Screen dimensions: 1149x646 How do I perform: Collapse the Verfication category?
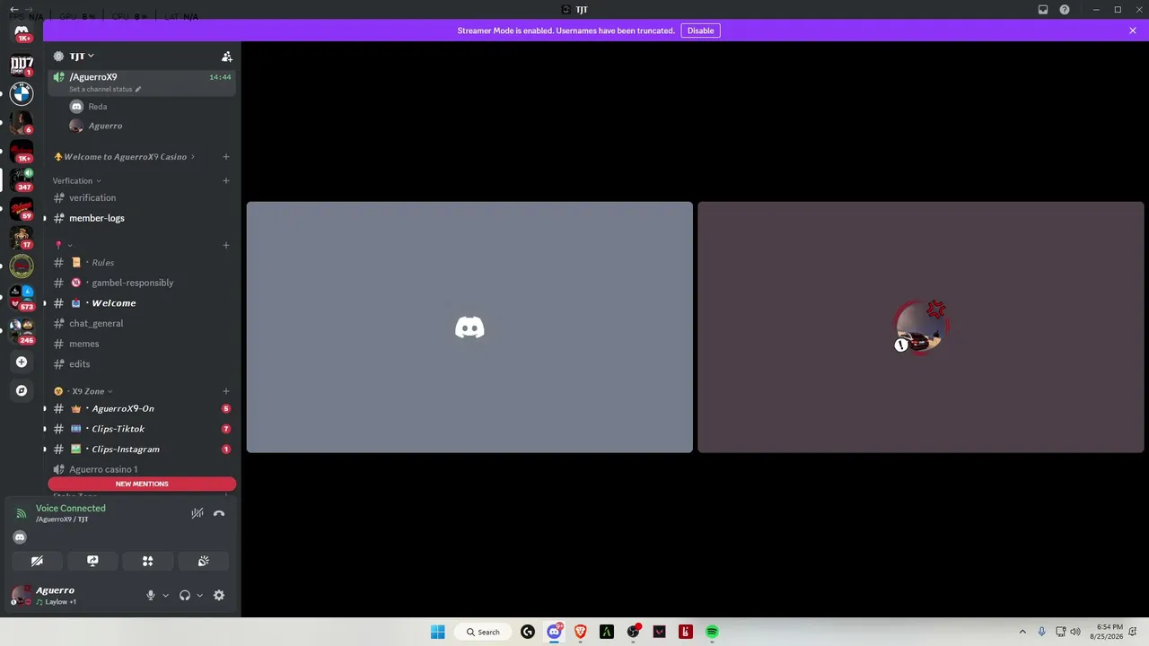click(77, 180)
